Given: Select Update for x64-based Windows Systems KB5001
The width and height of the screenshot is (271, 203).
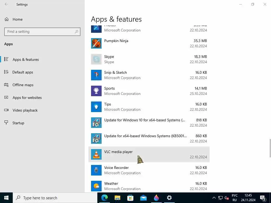Looking at the screenshot, I should tap(145, 136).
